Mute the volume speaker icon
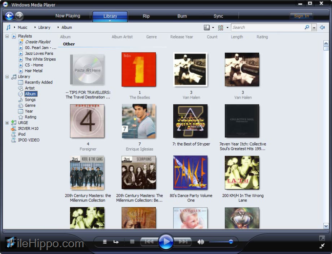Image resolution: width=332 pixels, height=254 pixels. 201,241
